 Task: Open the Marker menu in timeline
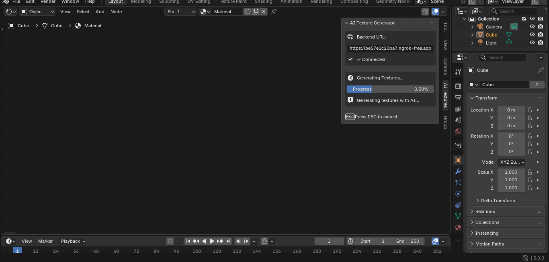coord(45,241)
